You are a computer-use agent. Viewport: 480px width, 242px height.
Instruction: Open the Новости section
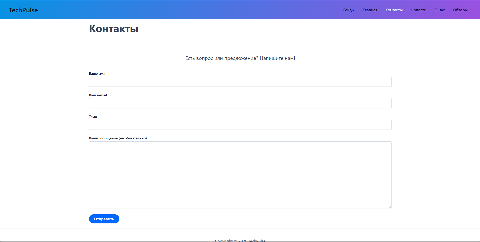pyautogui.click(x=418, y=10)
